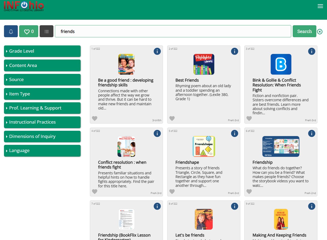Image resolution: width=327 pixels, height=240 pixels.
Task: Open Be a good friend title link
Action: pyautogui.click(x=126, y=83)
